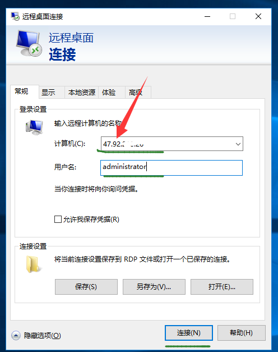278x352 pixels.
Task: Click the Remote Desktop title bar icon
Action: coord(15,16)
